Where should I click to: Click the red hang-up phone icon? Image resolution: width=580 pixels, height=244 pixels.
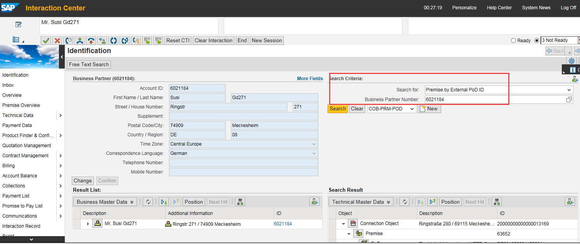click(91, 40)
